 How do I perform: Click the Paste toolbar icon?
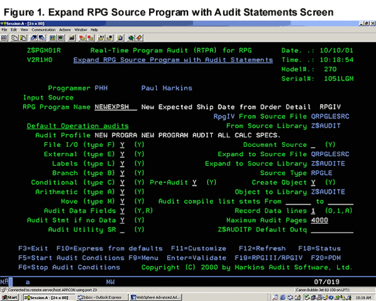tap(23, 38)
